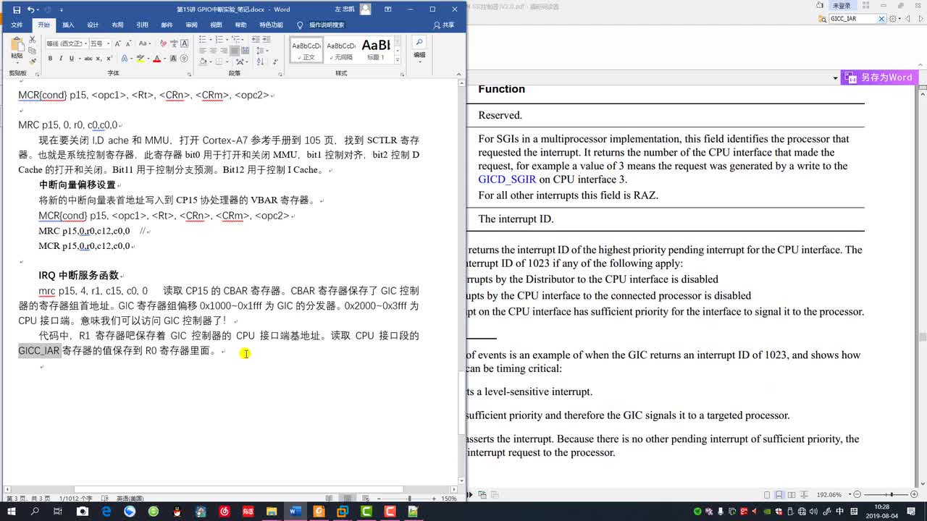Click the Decrease Indent icon
Viewport: 927px width, 521px height.
click(256, 39)
